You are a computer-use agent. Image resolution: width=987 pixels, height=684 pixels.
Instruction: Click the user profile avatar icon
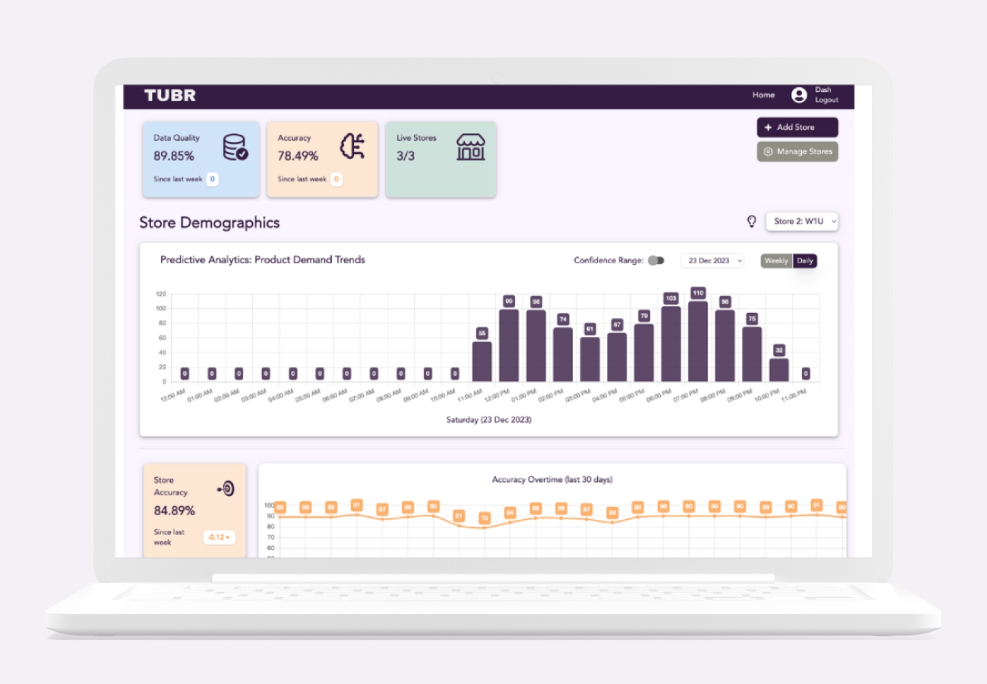point(799,95)
